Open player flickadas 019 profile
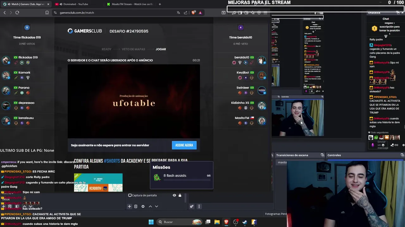 click(x=28, y=57)
